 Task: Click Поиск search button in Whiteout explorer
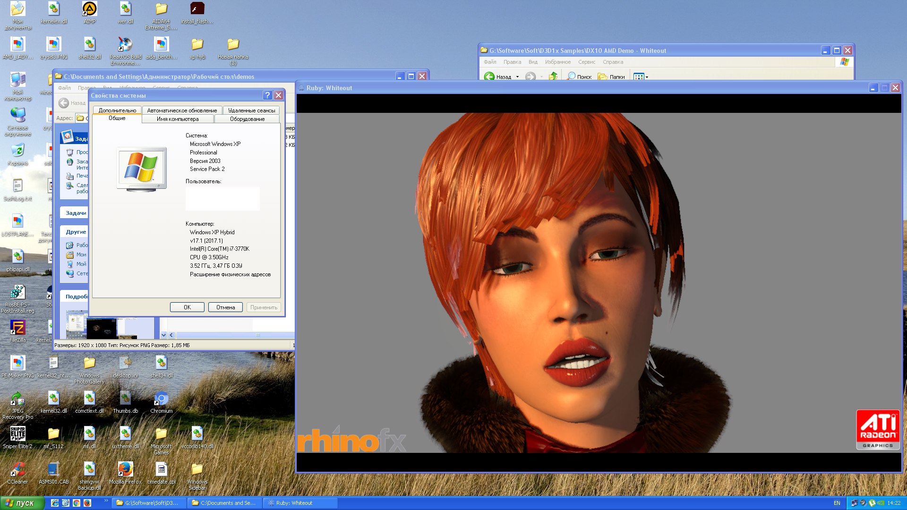579,76
